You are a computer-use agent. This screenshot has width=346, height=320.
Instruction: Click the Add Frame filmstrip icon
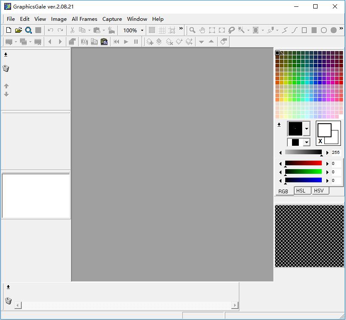(9, 42)
